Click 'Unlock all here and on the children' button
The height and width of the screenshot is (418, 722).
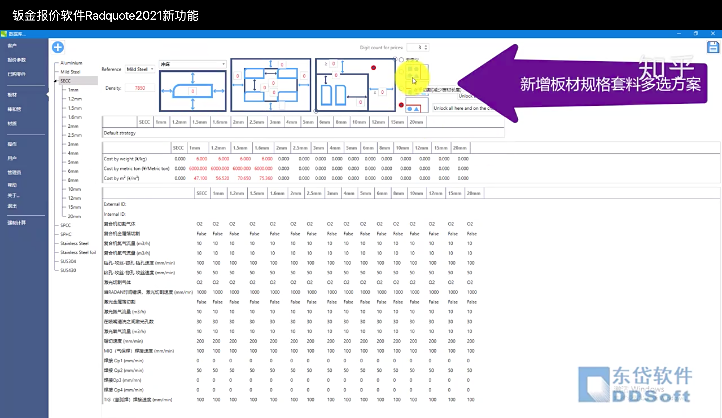click(462, 108)
